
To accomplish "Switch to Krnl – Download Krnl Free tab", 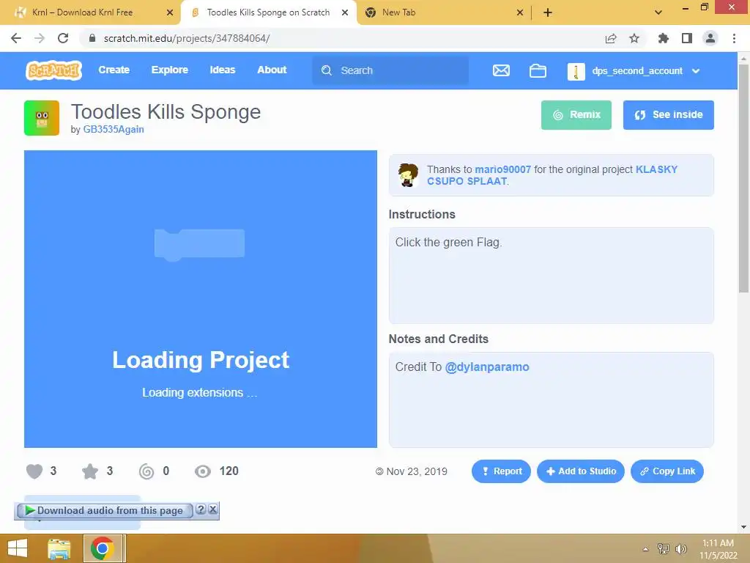I will (82, 12).
